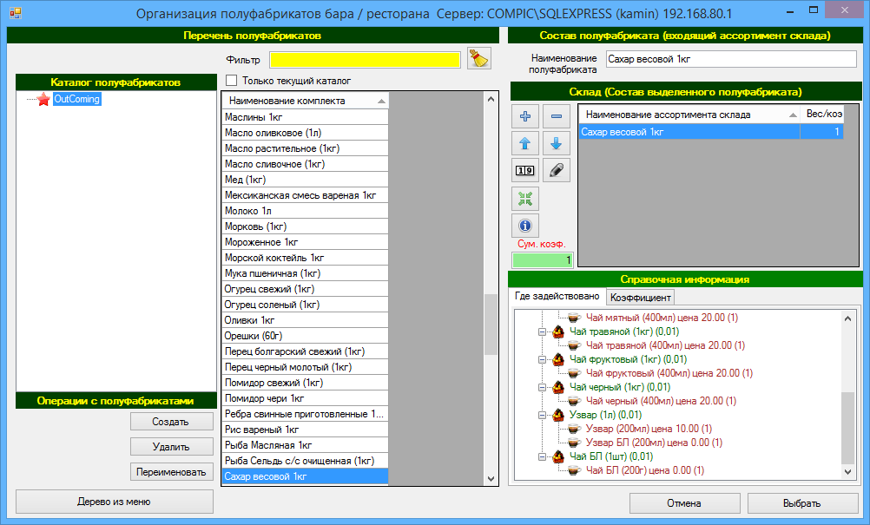
Task: Click scroll-down arrow of полуфабрикатов list
Action: tap(491, 478)
